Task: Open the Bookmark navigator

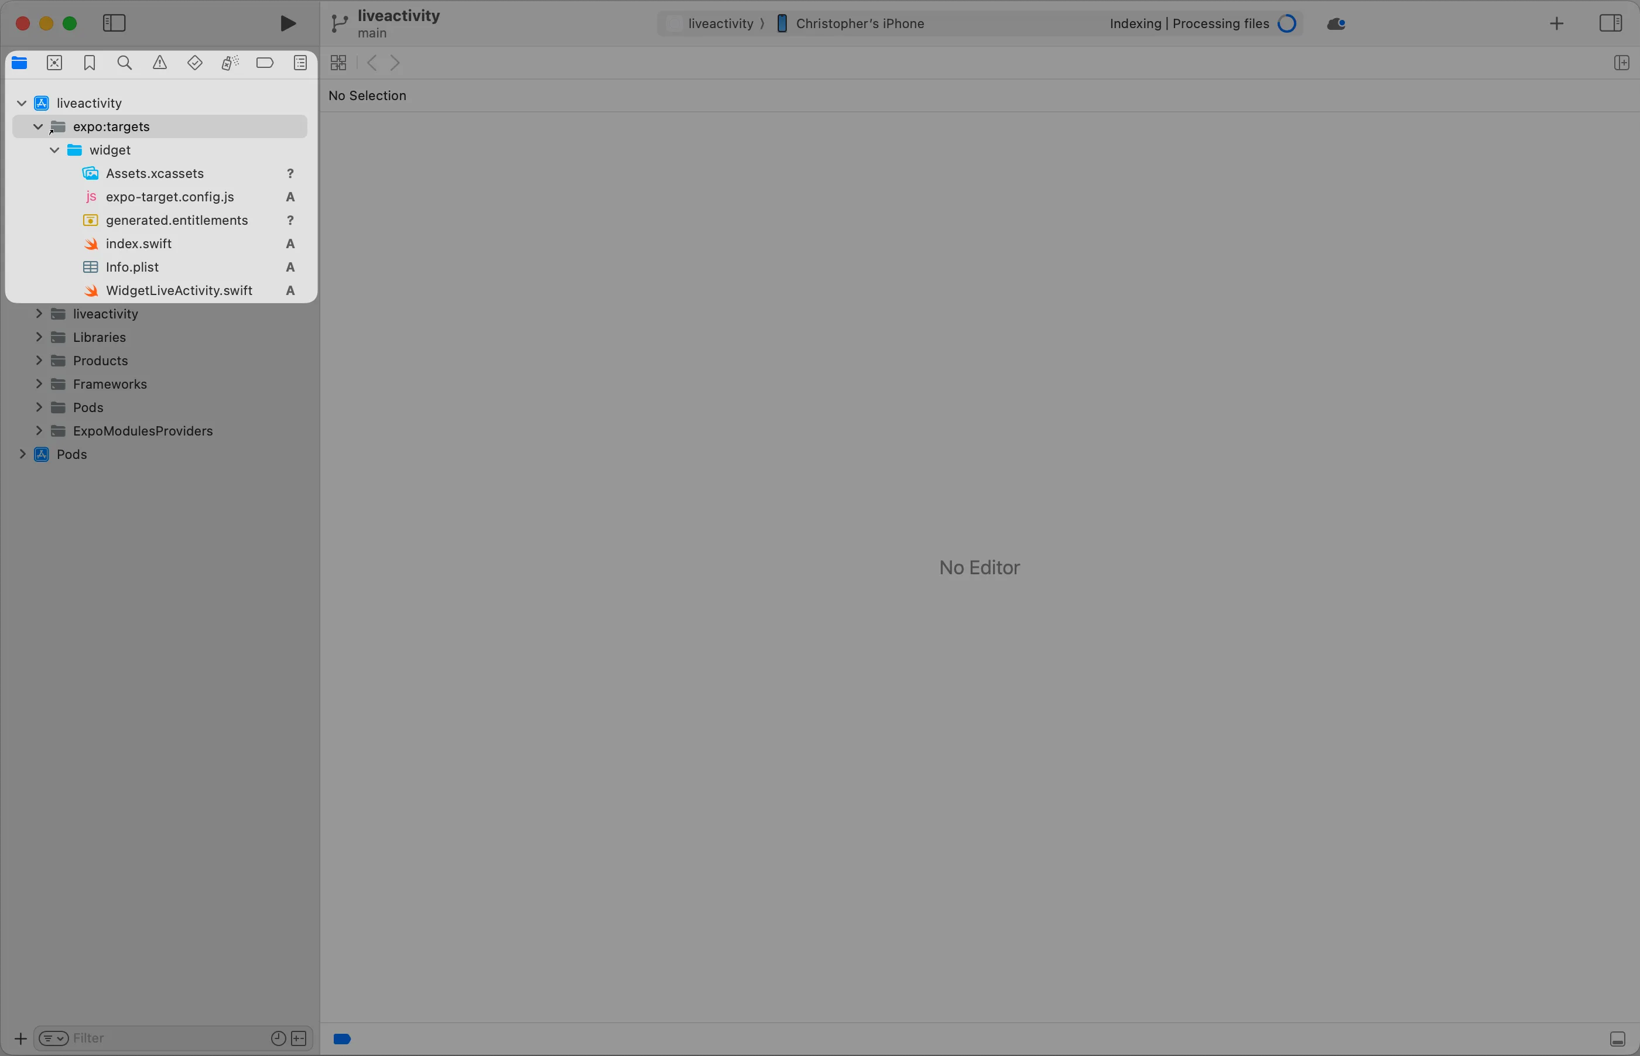Action: pos(89,63)
